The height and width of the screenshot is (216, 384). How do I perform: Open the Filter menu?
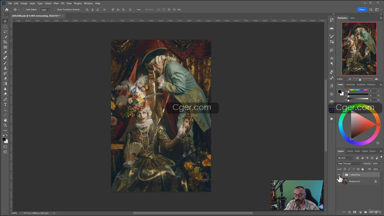point(56,3)
